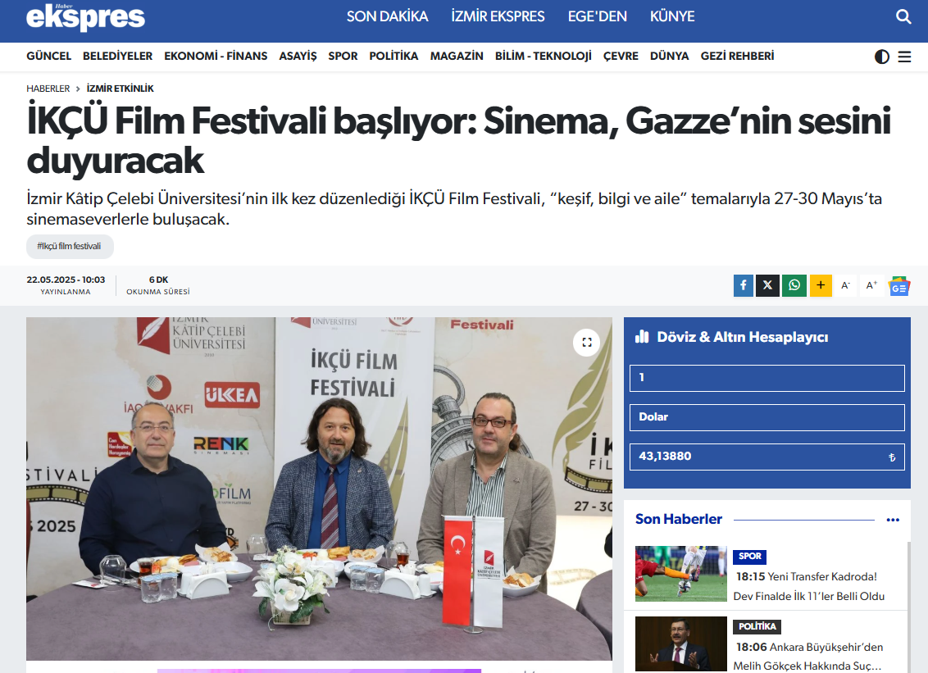Open the Google News icon
This screenshot has width=928, height=673.
point(899,286)
